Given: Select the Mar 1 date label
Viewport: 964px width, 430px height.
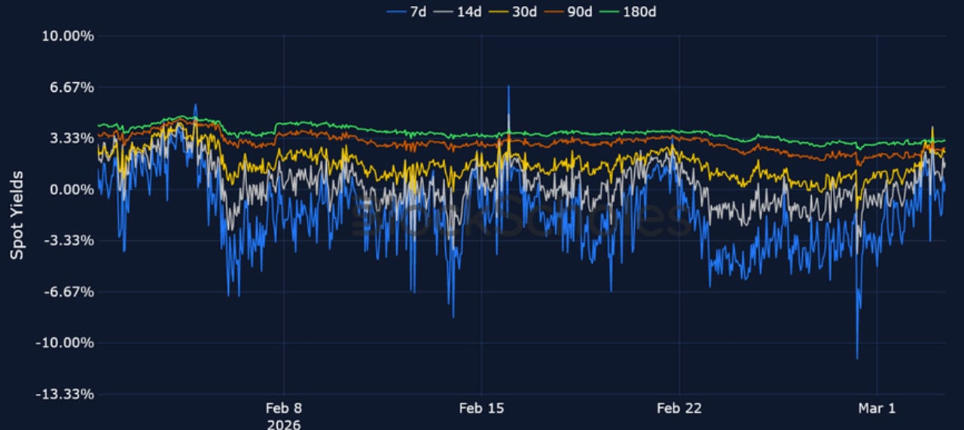Looking at the screenshot, I should point(877,409).
